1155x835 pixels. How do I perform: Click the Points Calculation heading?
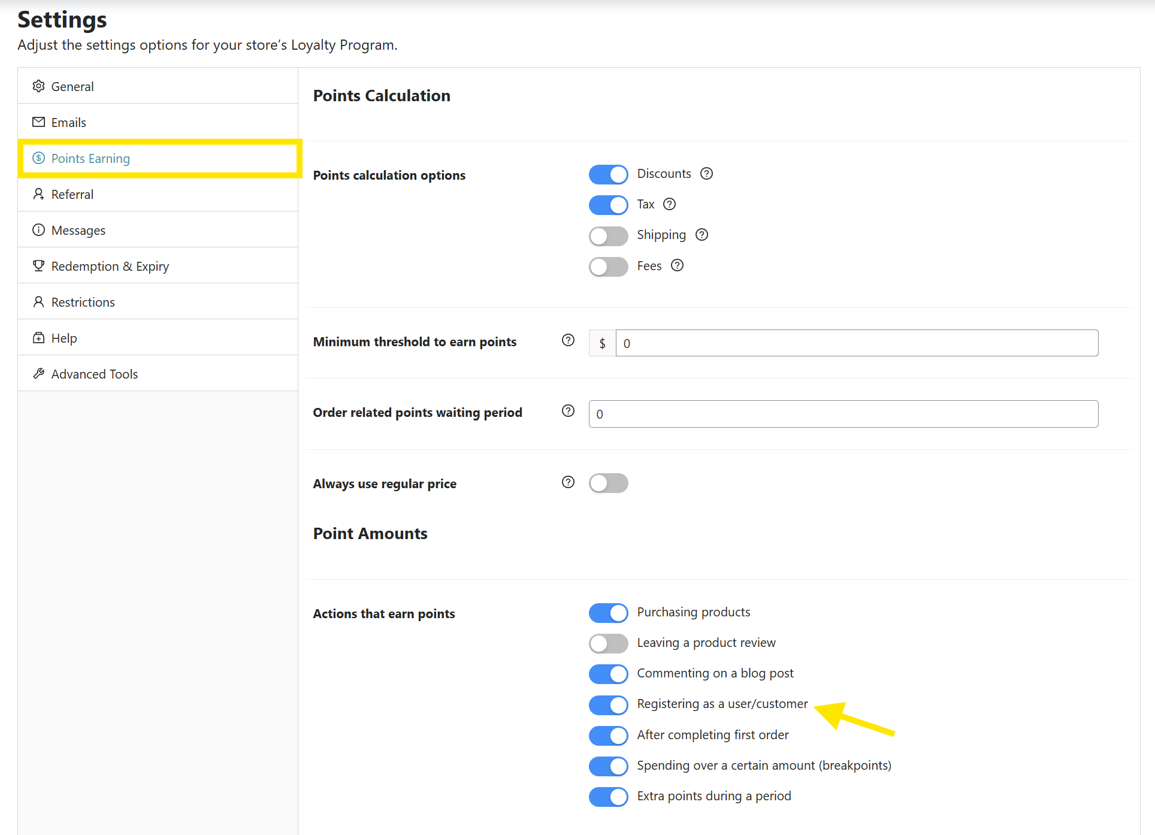point(382,96)
